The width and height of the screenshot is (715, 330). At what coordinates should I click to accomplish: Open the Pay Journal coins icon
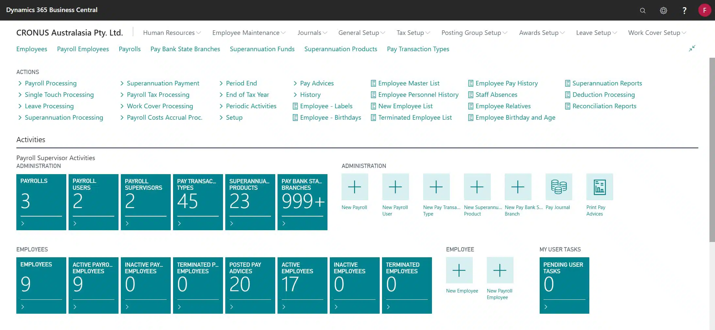[558, 187]
